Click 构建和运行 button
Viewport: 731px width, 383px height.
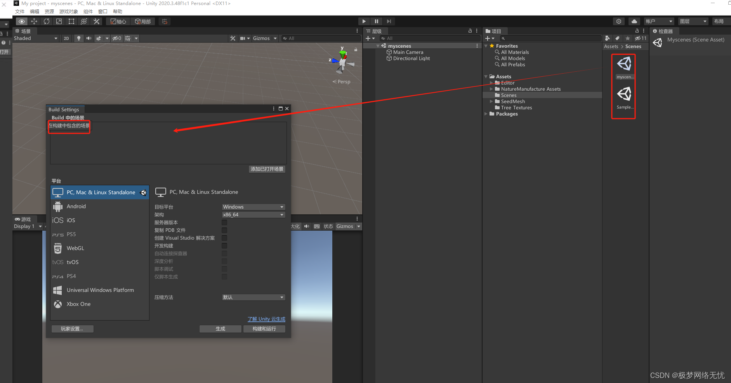pos(264,329)
